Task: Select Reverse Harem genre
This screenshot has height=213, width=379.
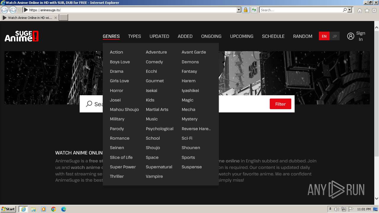Action: (x=196, y=129)
